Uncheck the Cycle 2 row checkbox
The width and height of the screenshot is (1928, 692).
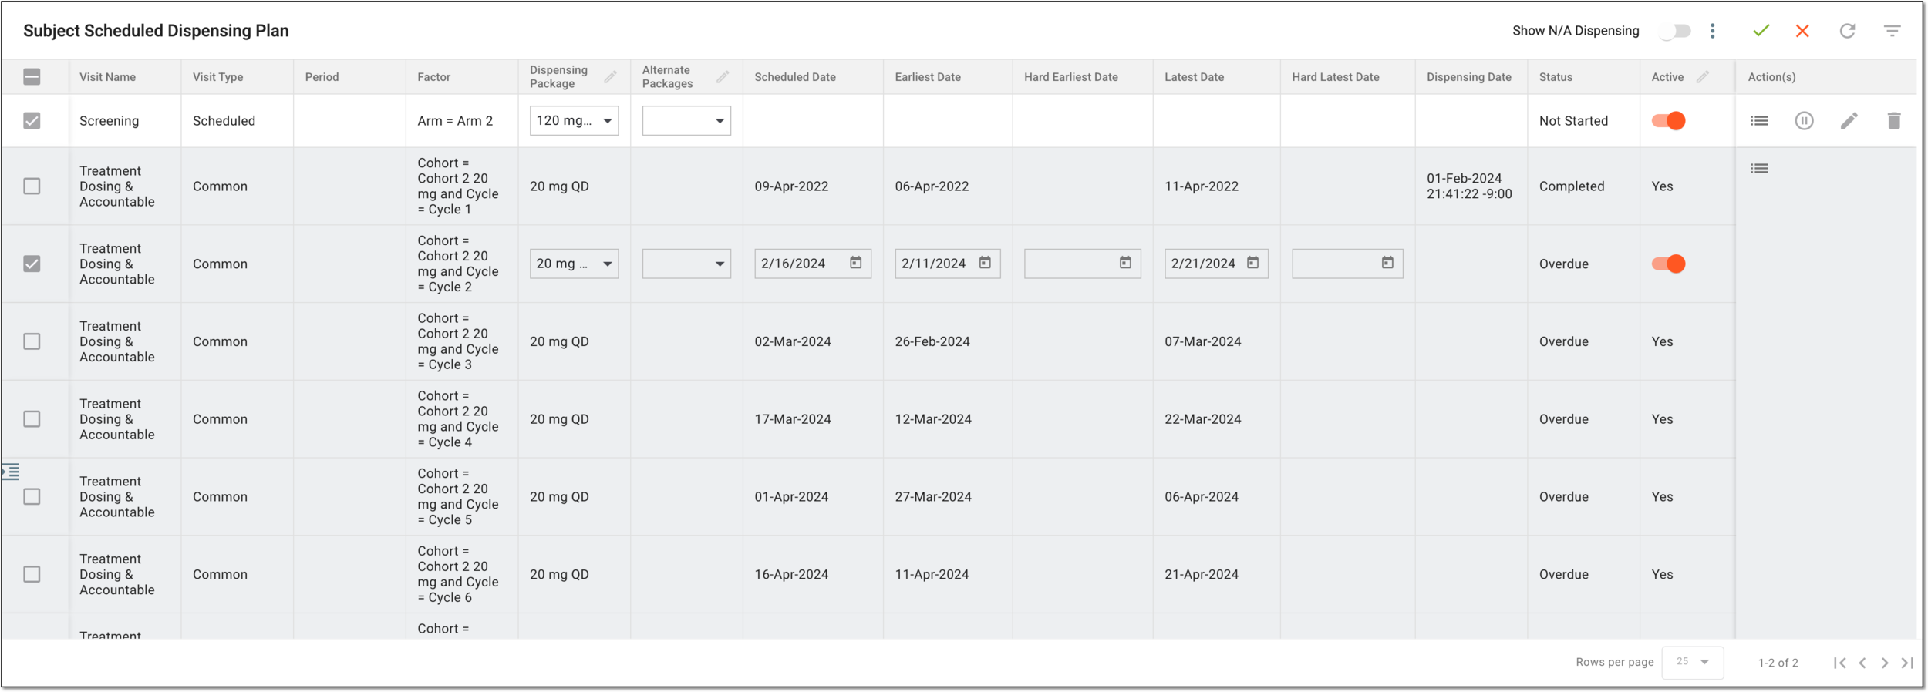click(32, 264)
